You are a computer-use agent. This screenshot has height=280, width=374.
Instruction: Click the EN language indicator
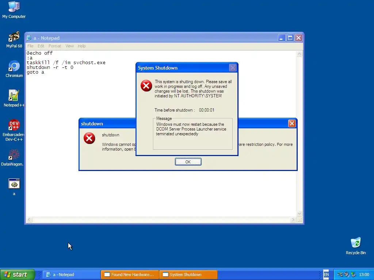coord(326,275)
